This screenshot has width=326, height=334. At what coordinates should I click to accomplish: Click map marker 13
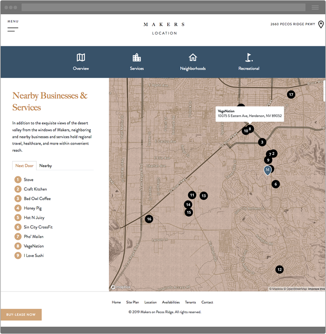(204, 196)
